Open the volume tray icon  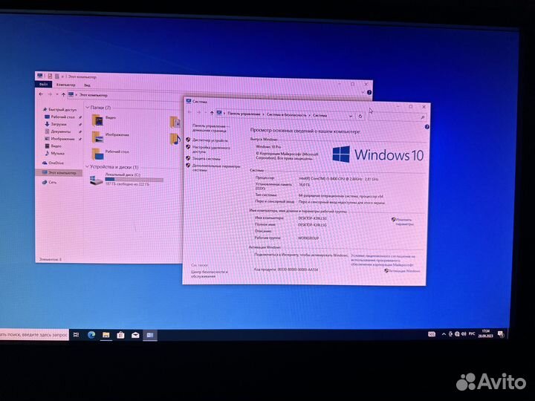point(464,334)
